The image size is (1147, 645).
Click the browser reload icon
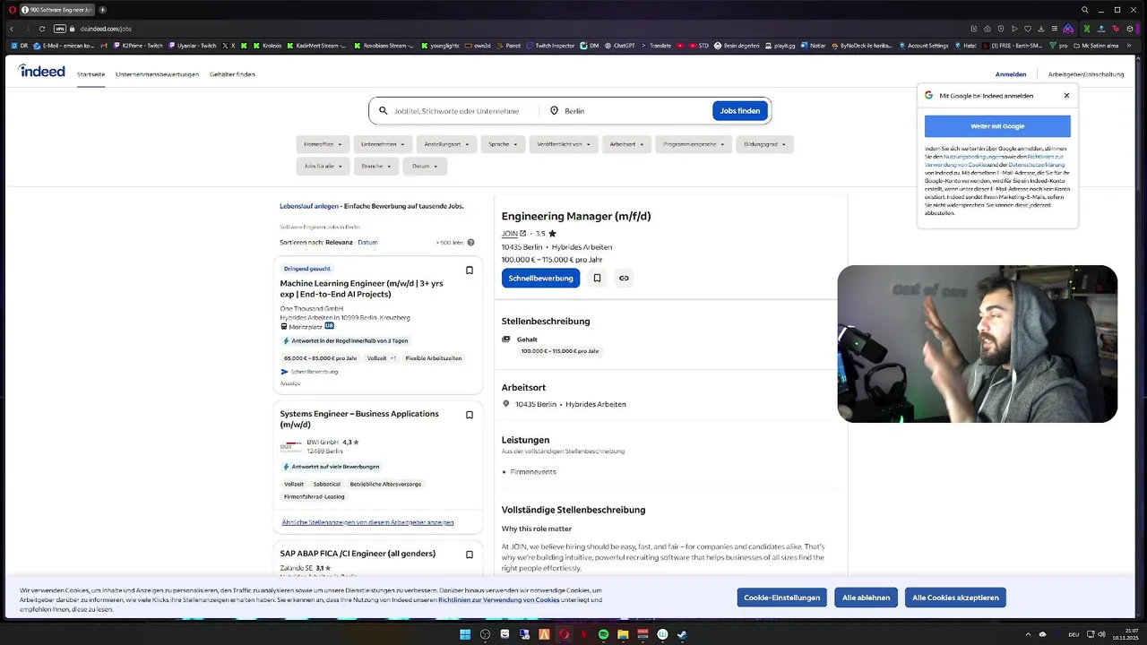coord(40,29)
